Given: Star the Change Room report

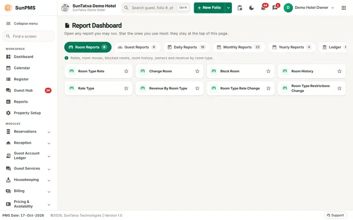Looking at the screenshot, I should tap(198, 71).
